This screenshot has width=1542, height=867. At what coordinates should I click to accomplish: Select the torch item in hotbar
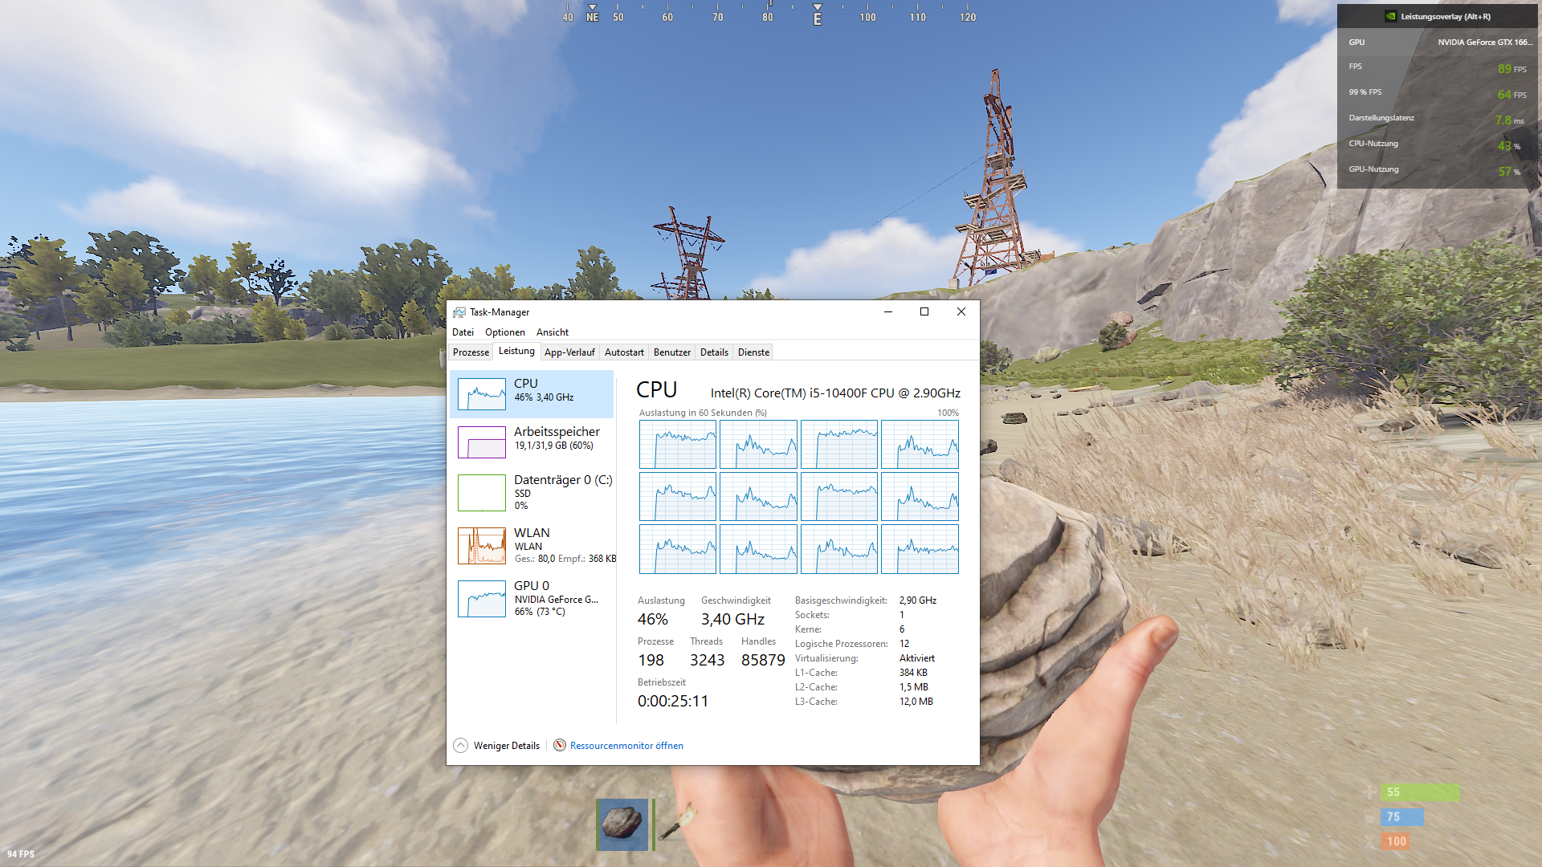coord(679,824)
